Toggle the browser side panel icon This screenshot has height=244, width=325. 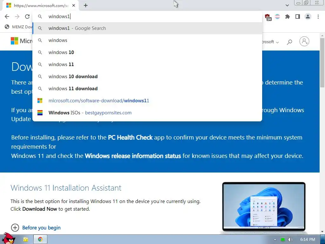tap(298, 17)
